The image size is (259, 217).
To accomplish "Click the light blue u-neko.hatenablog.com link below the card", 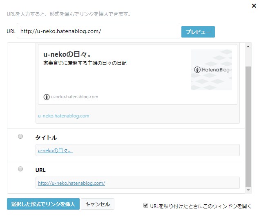I will tap(64, 116).
